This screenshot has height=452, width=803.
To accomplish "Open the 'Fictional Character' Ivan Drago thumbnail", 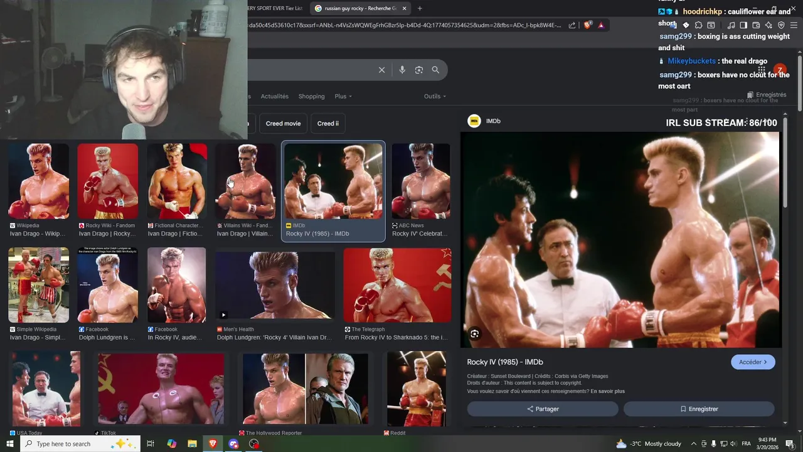I will tap(177, 181).
